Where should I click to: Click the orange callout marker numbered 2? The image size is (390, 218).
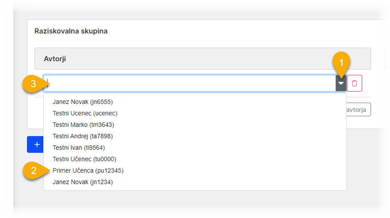click(x=35, y=170)
